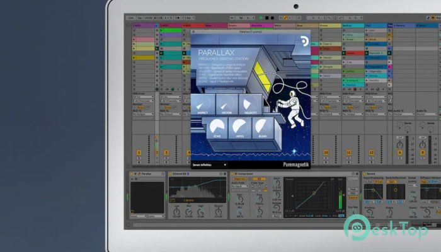Viewport: 441px width, 252px height.
Task: Toggle the orange automation arm button
Action: click(285, 18)
